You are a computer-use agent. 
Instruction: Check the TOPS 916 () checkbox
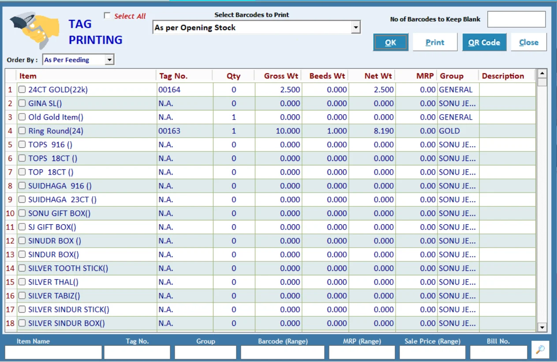point(22,145)
